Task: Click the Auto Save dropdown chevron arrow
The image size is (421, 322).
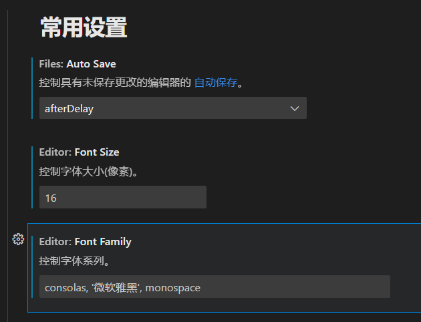Action: (295, 108)
